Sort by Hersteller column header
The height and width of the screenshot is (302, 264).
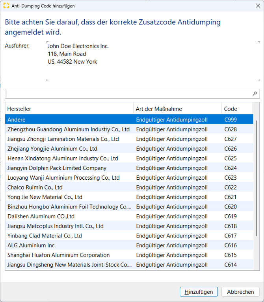coord(69,109)
